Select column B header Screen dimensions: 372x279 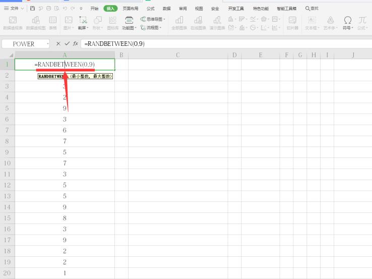pos(121,55)
